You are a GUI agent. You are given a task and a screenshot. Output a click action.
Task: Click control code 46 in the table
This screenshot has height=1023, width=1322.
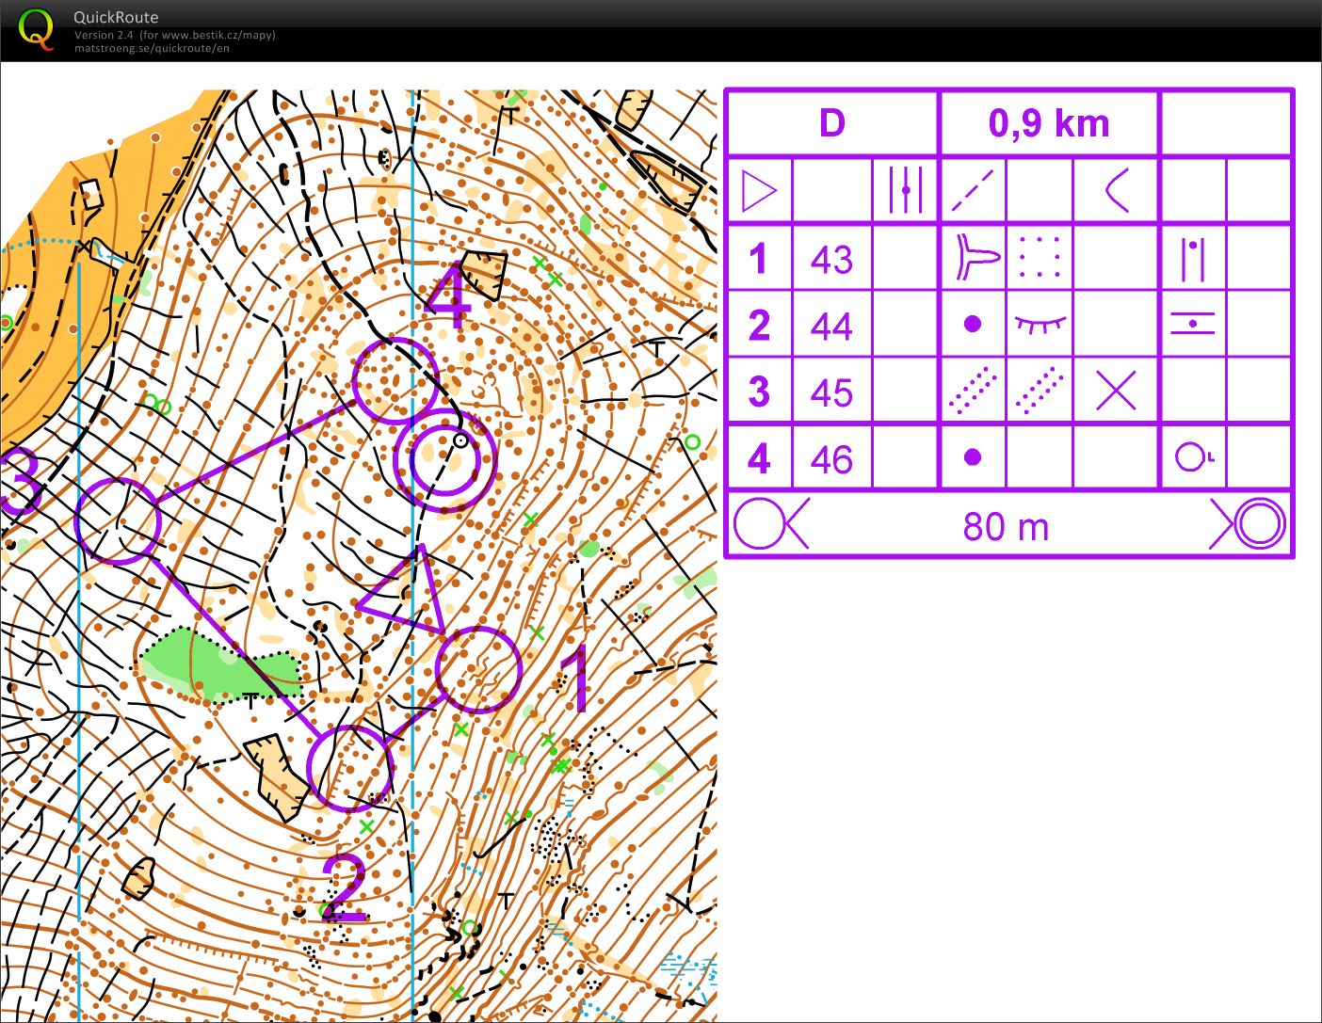point(831,459)
